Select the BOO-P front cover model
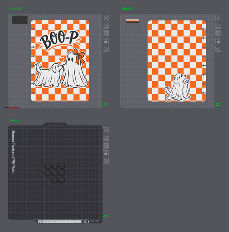 tap(60, 61)
